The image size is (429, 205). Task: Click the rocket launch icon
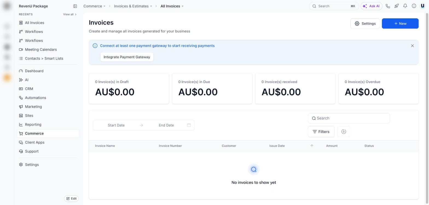tap(396, 6)
